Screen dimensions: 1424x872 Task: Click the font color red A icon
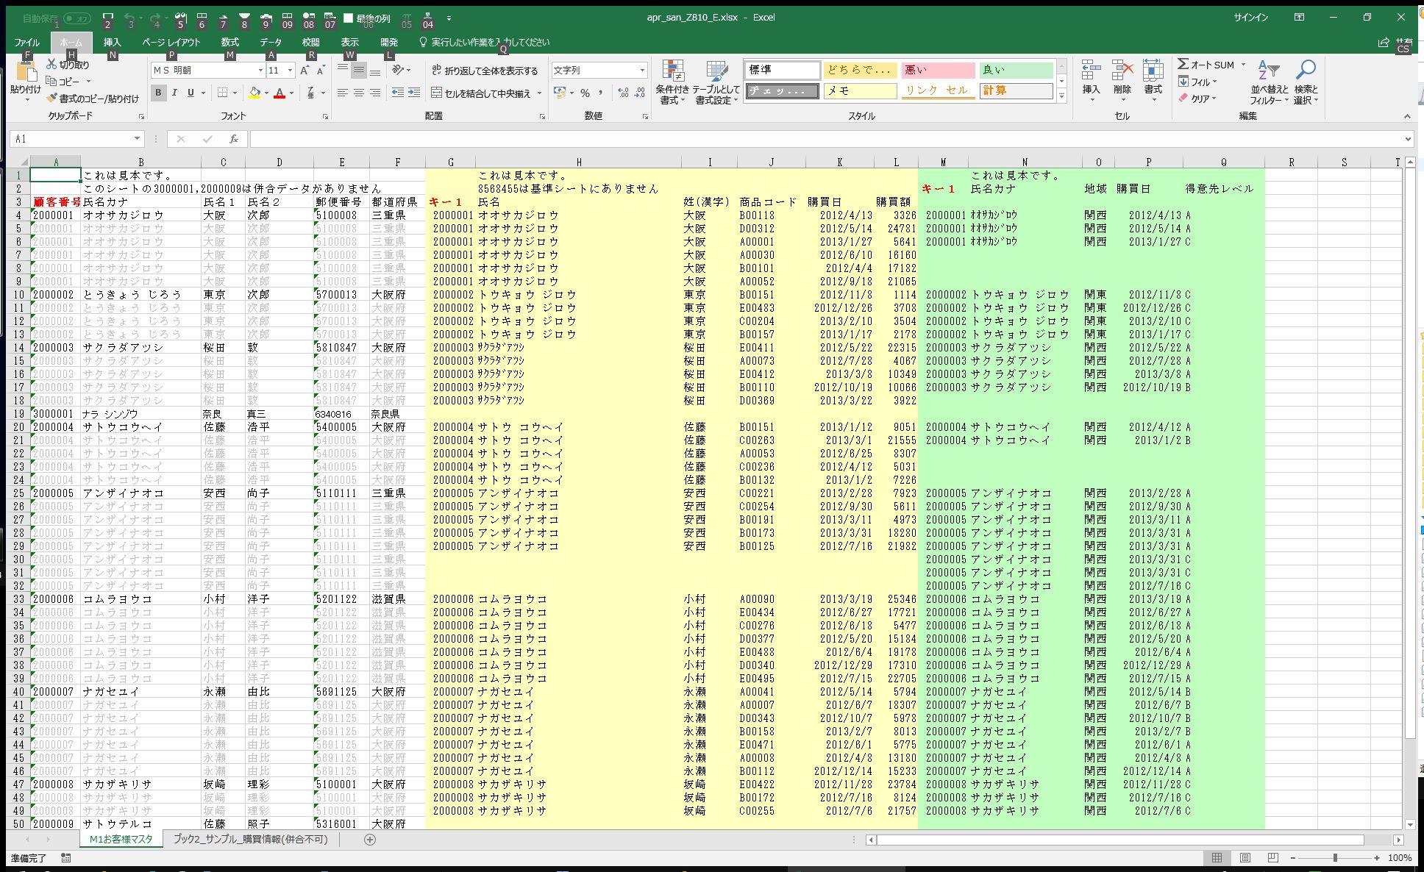tap(280, 93)
